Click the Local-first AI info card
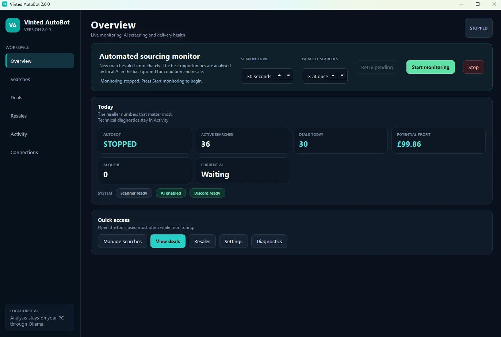501x337 pixels. pyautogui.click(x=40, y=317)
